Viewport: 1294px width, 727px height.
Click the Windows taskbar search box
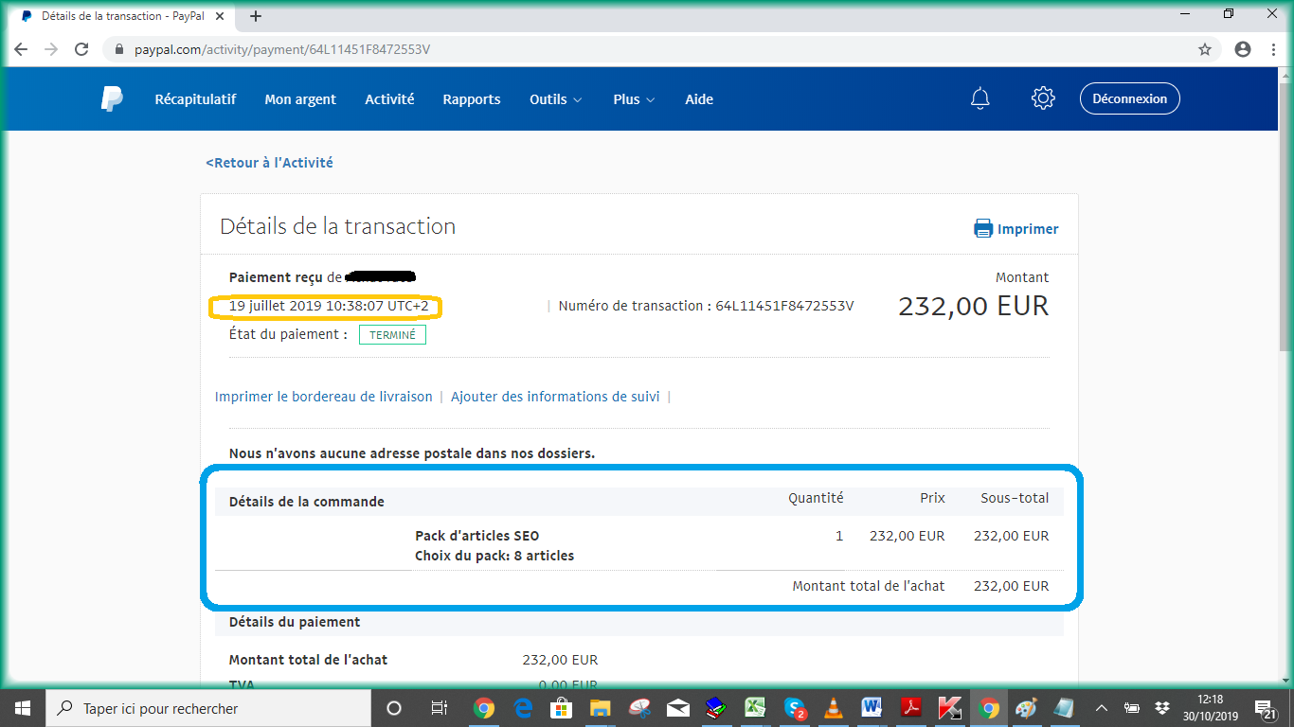pos(208,708)
